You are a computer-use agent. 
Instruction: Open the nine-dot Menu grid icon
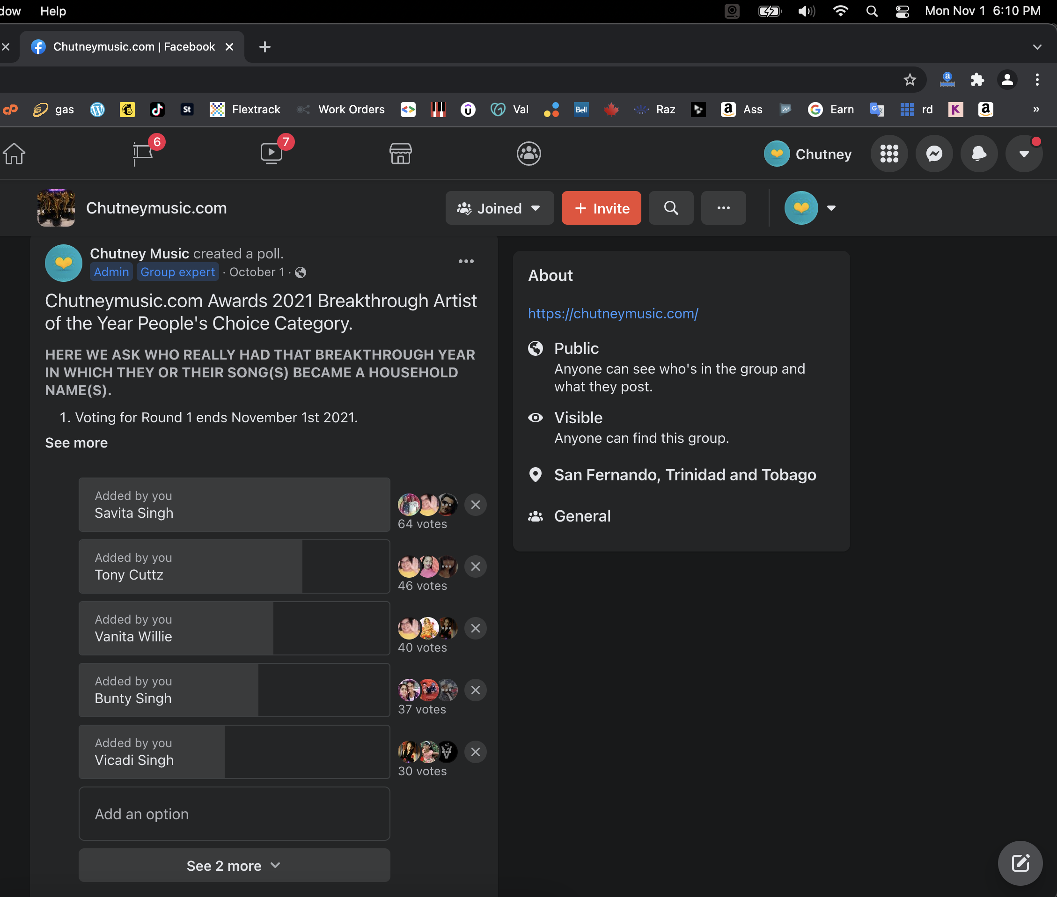coord(889,154)
